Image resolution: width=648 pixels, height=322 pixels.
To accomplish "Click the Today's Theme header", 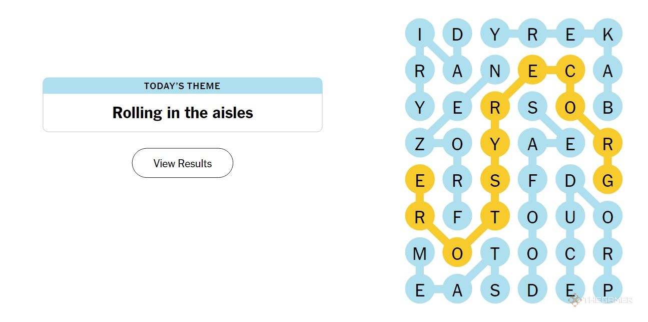I will [x=183, y=86].
